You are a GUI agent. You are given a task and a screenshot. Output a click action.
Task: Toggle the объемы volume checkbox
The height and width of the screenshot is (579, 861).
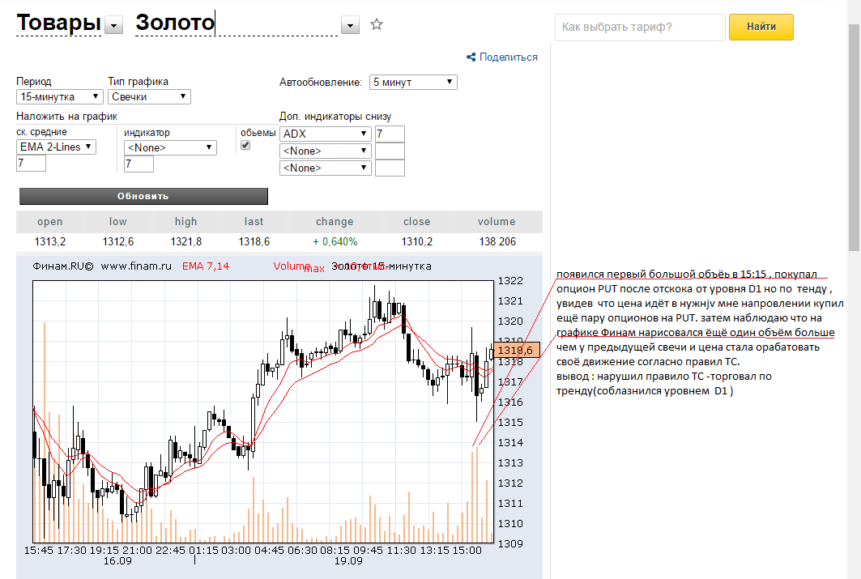click(x=245, y=145)
